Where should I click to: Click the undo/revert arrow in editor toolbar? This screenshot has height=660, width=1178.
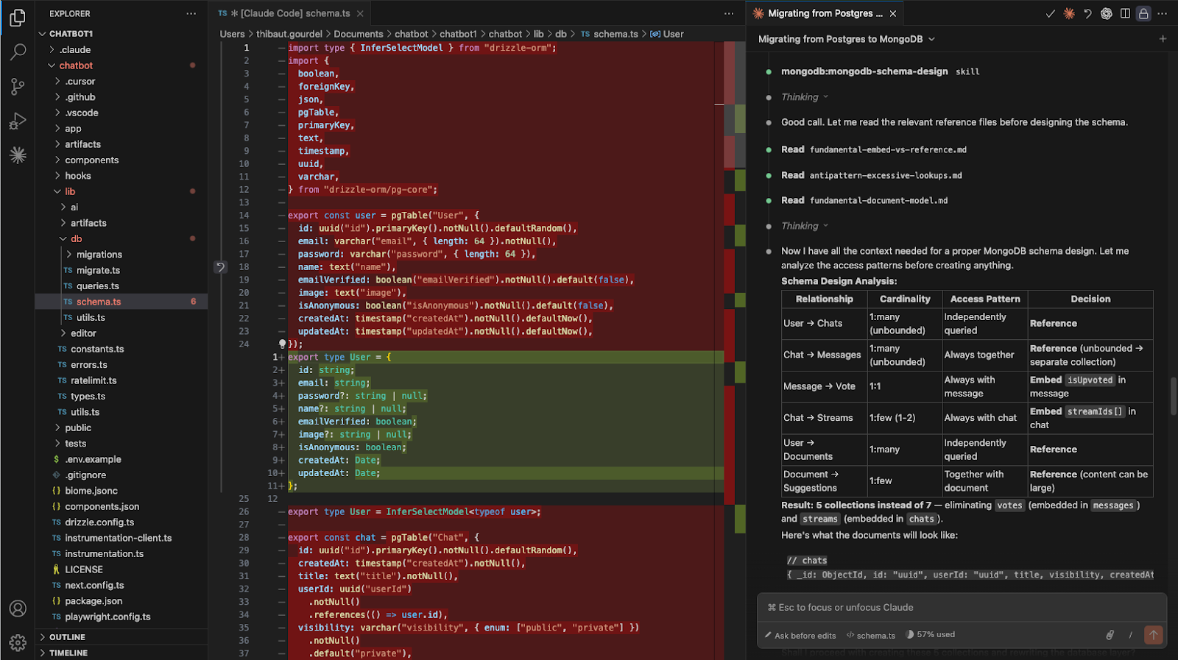1087,13
